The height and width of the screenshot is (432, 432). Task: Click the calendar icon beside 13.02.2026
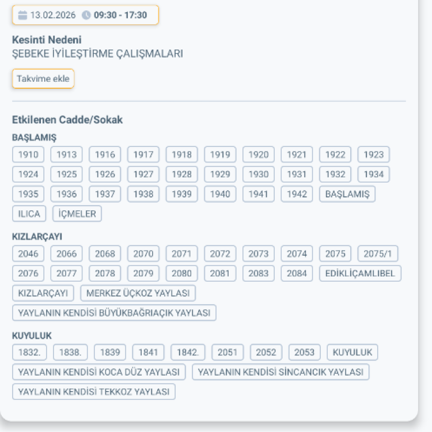(22, 16)
